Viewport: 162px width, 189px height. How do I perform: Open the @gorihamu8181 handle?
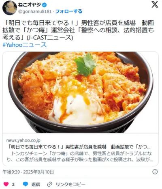pos(35,11)
